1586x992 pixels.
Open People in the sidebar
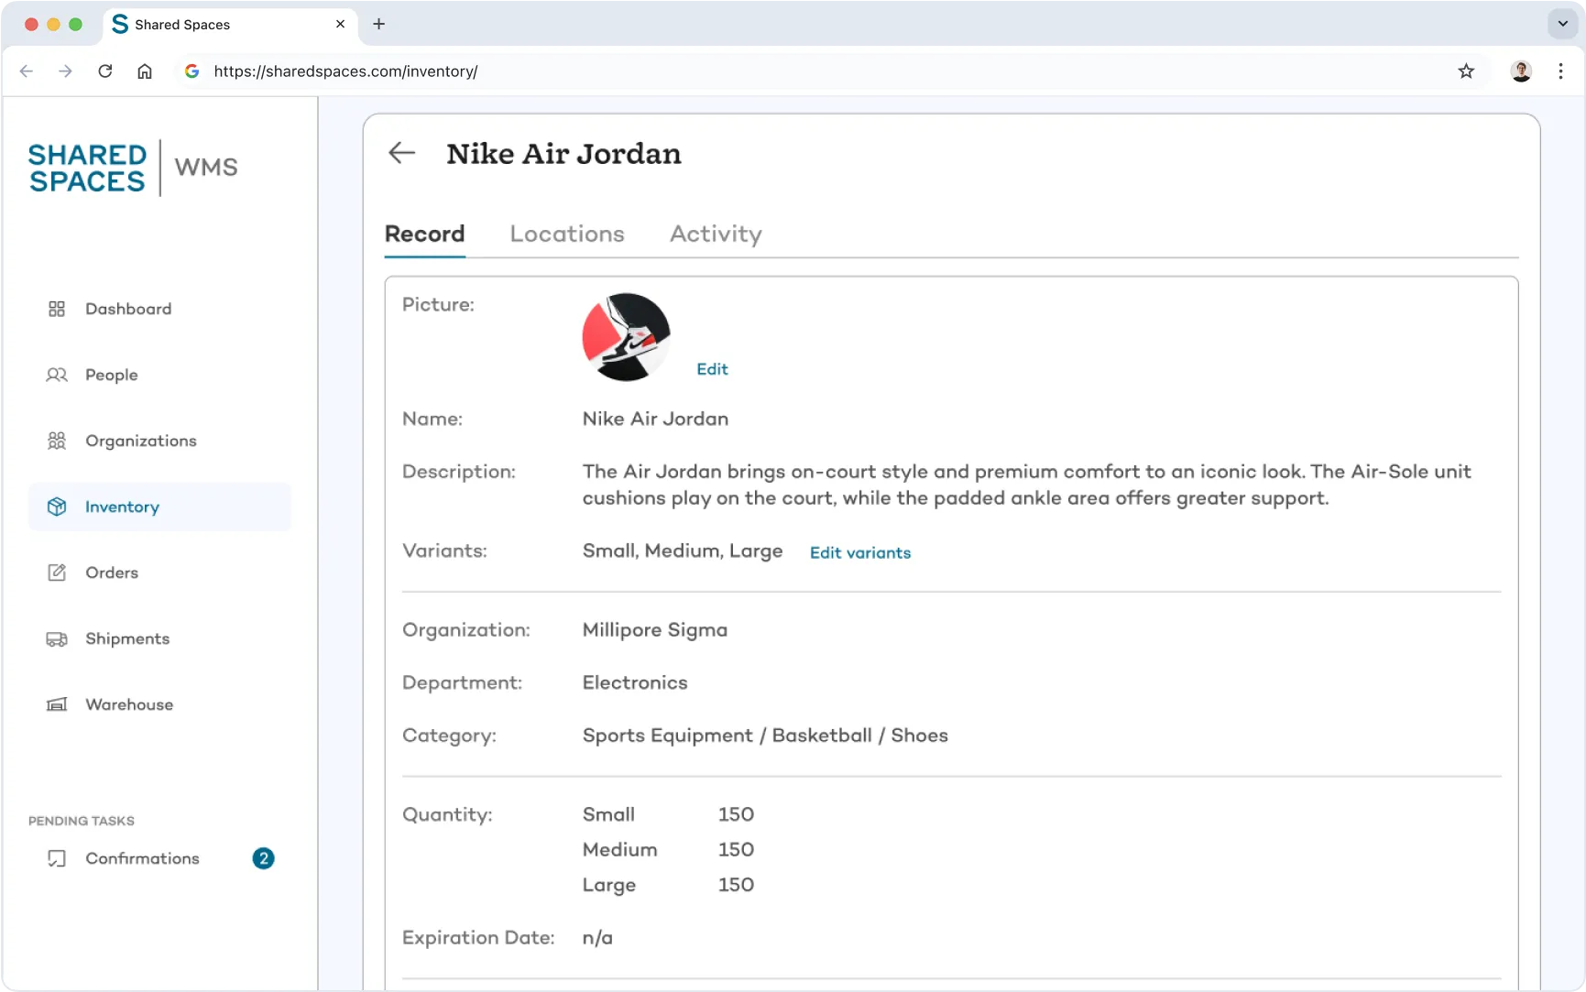click(x=159, y=375)
